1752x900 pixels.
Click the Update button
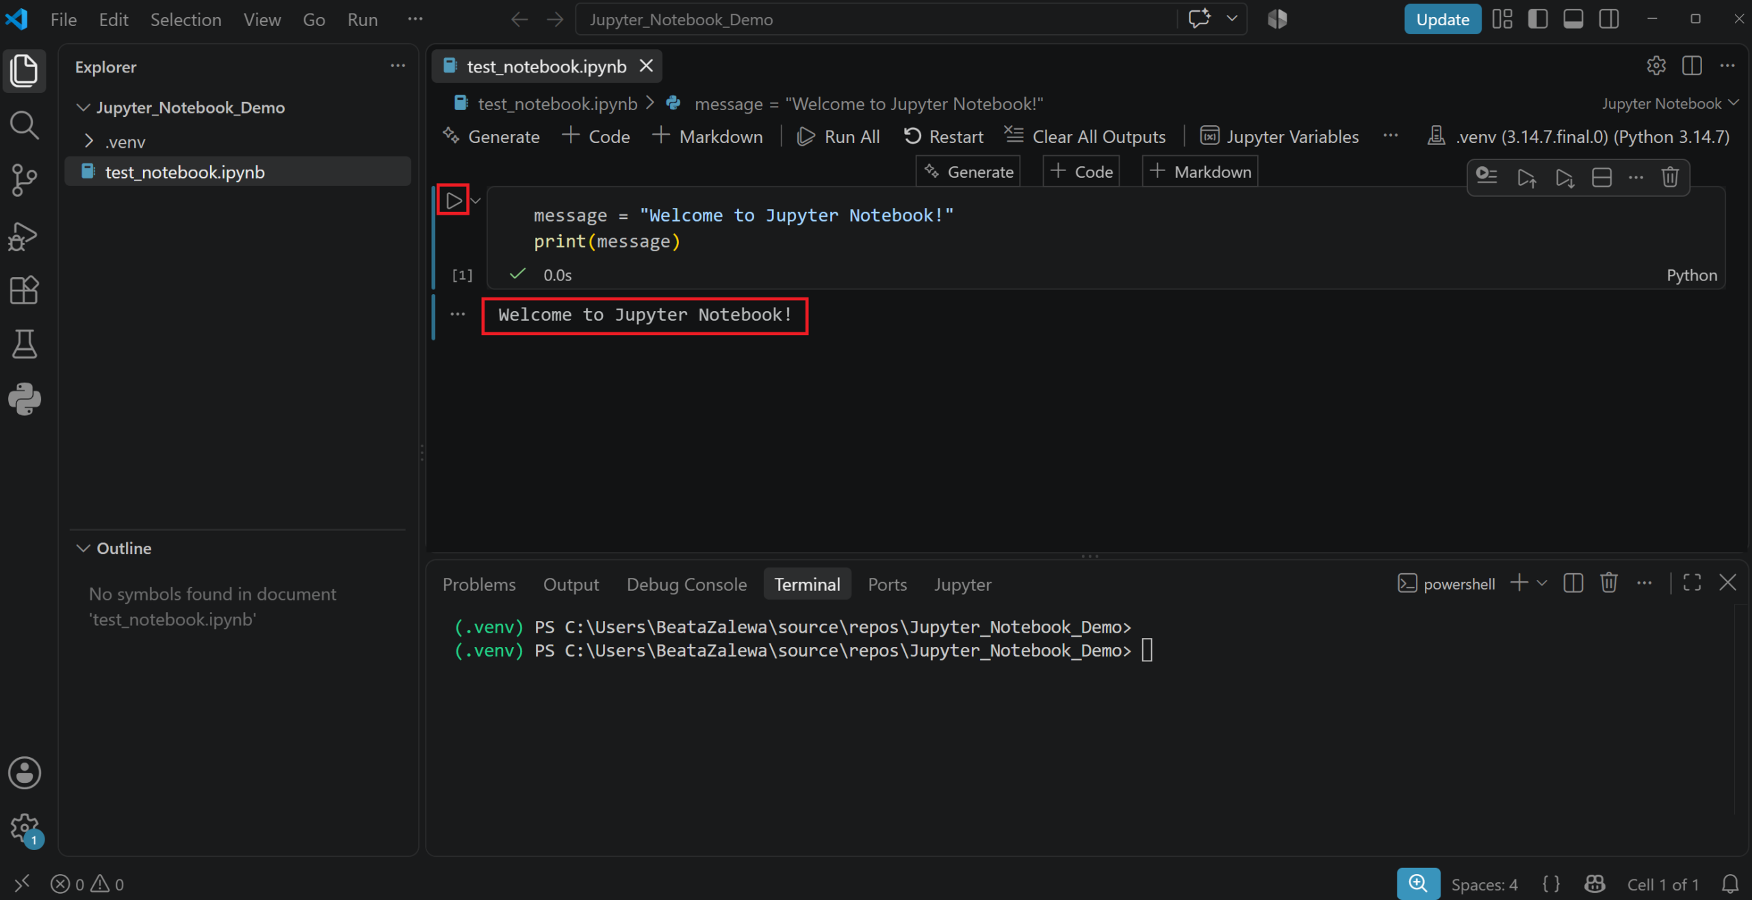(x=1442, y=19)
